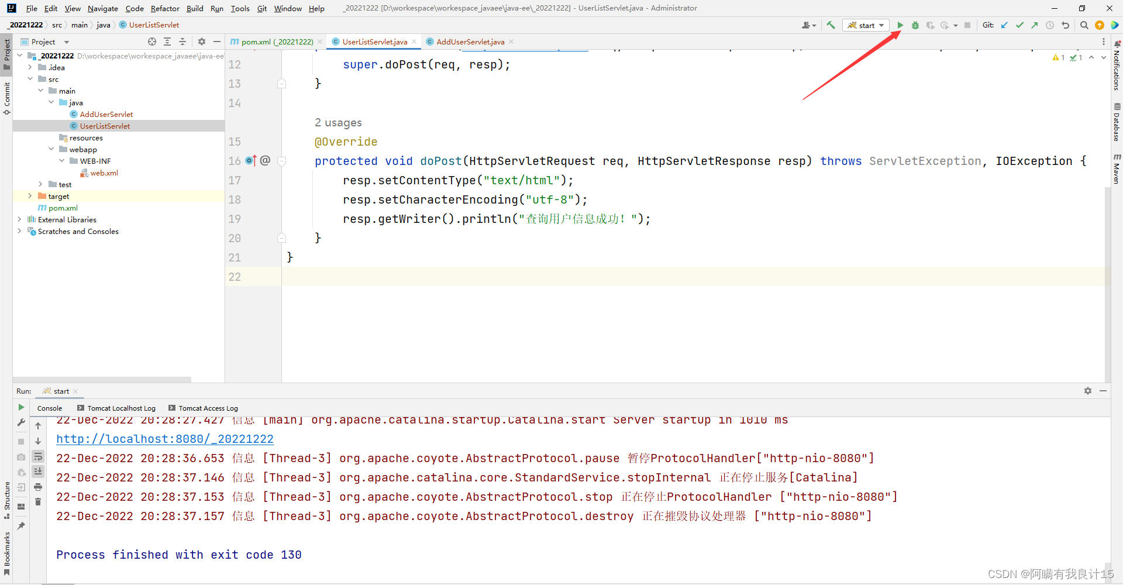Build the project with the hammer icon
This screenshot has width=1123, height=585.
tap(831, 25)
